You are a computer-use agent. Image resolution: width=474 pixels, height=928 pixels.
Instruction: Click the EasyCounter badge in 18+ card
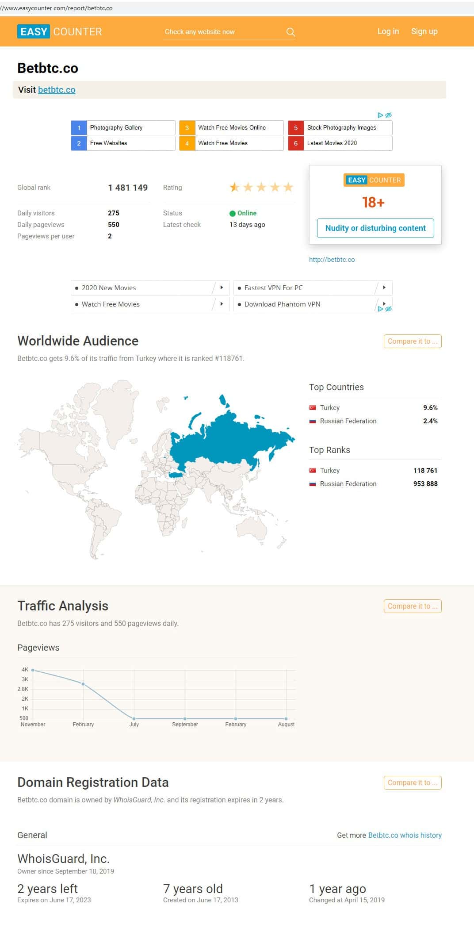click(374, 180)
